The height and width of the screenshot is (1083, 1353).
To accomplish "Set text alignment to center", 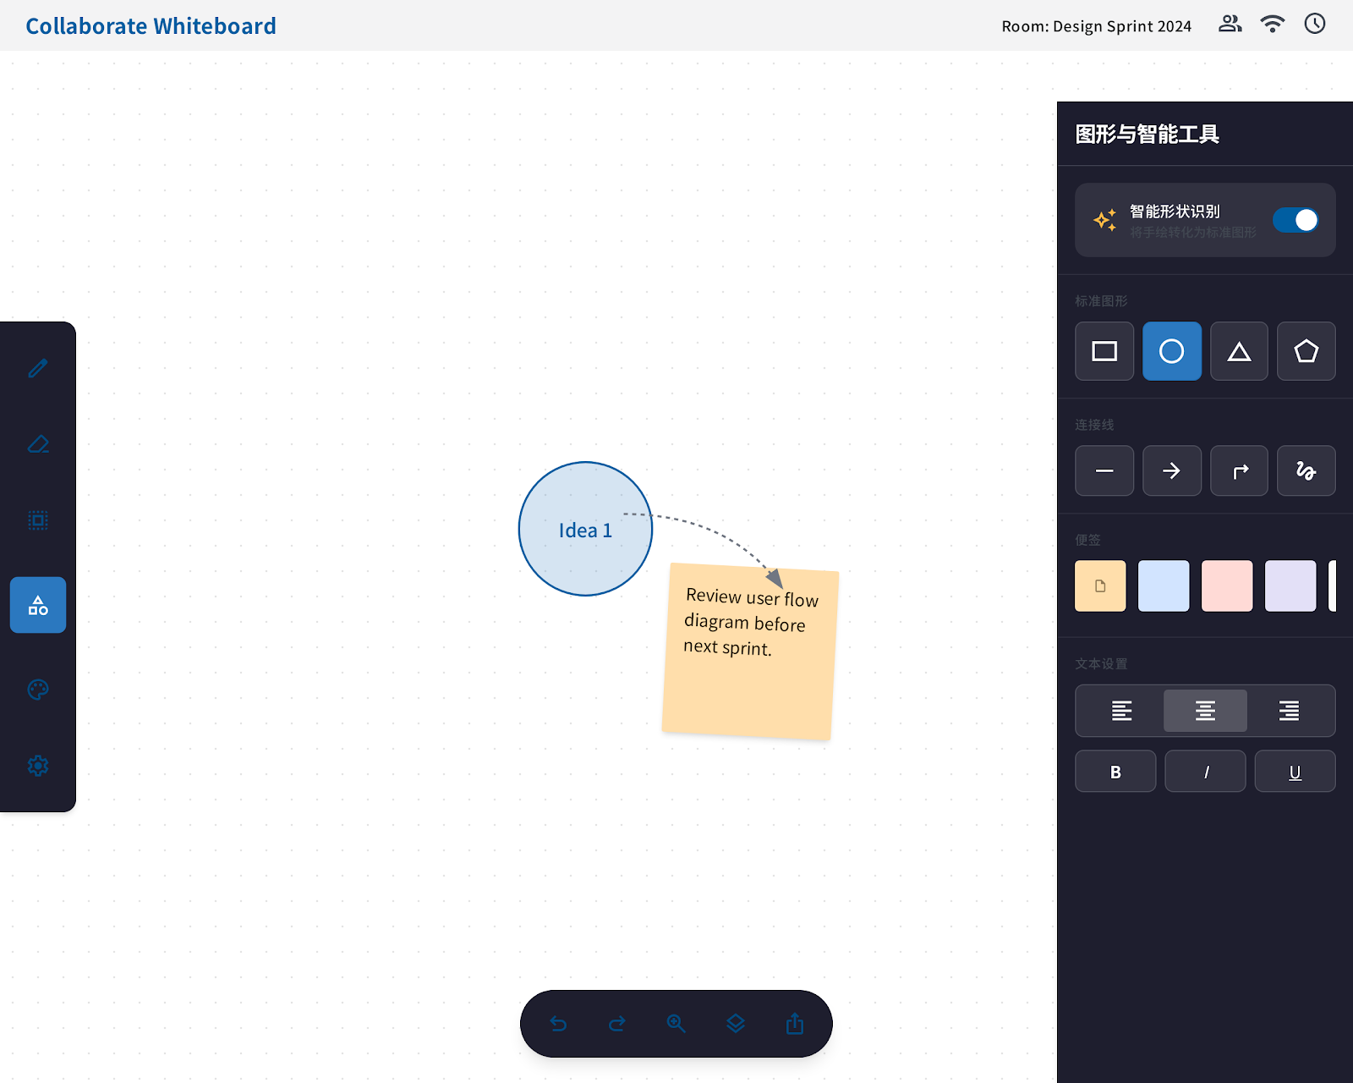I will (x=1206, y=711).
